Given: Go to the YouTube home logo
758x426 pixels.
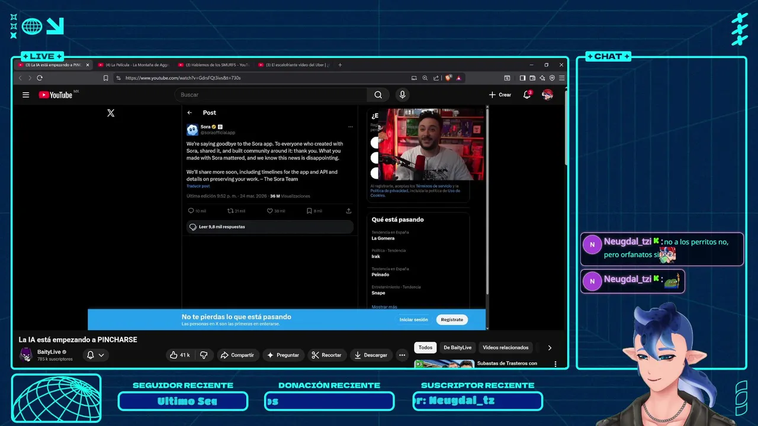Looking at the screenshot, I should 56,95.
